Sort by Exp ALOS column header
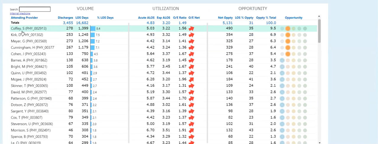The height and width of the screenshot is (144, 378). pos(164,18)
